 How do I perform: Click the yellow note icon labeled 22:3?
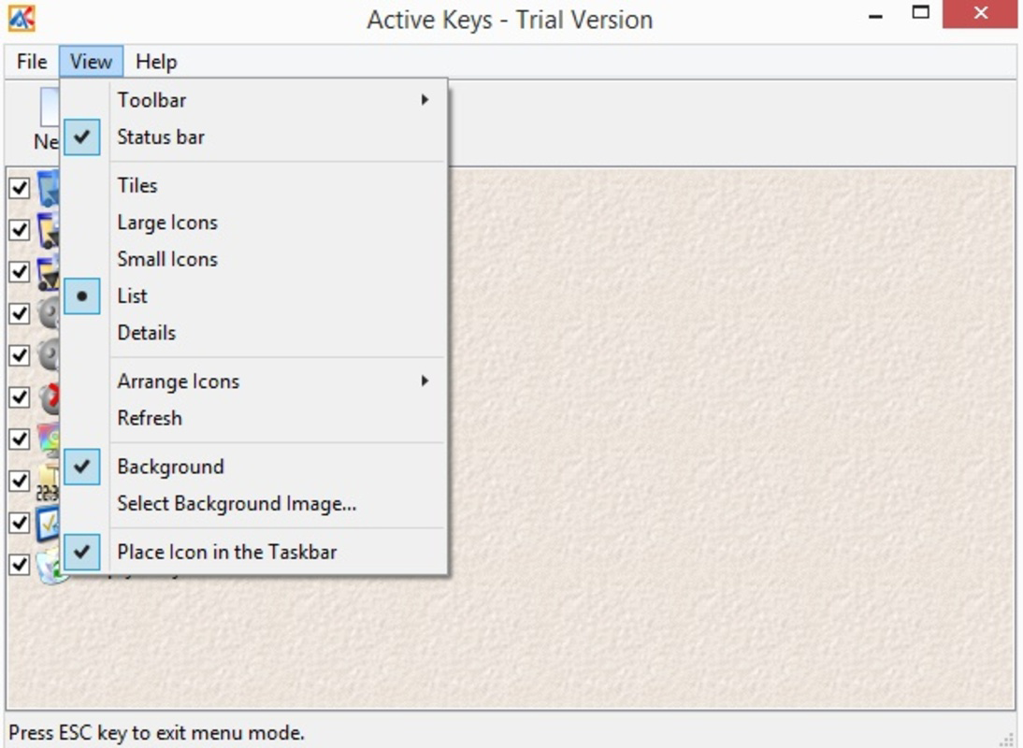click(x=49, y=482)
